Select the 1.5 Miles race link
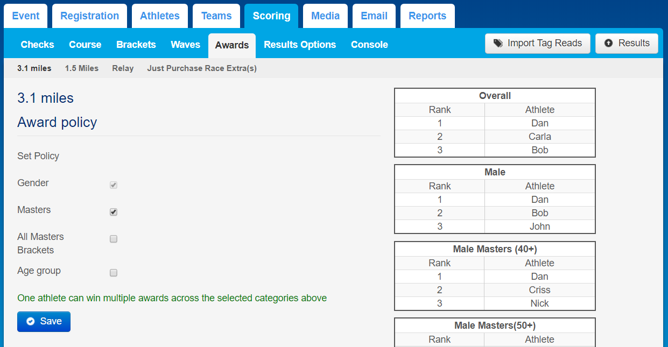 [x=82, y=68]
